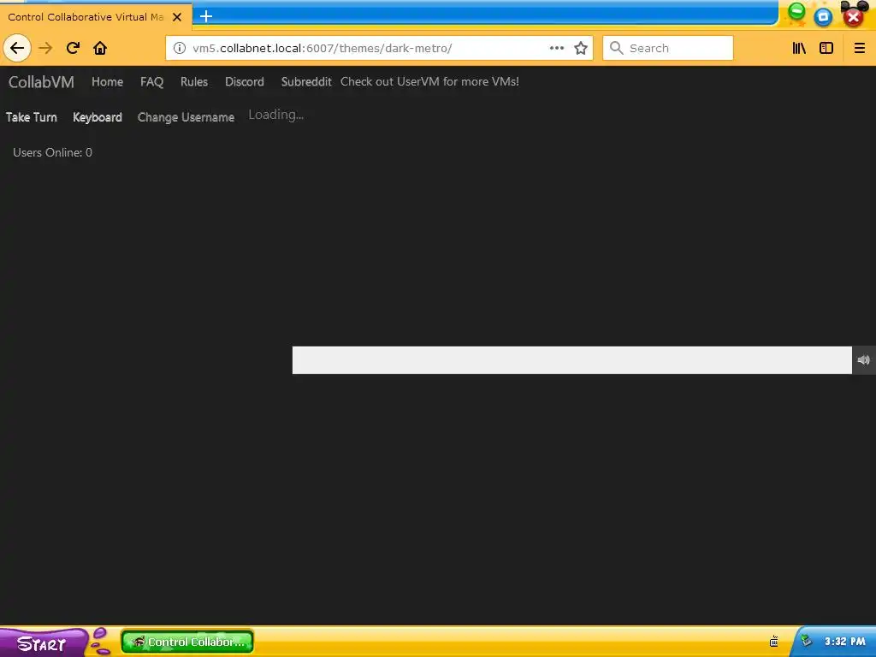
Task: Close the Control Collaborative Virtual Machine tab
Action: pyautogui.click(x=177, y=17)
